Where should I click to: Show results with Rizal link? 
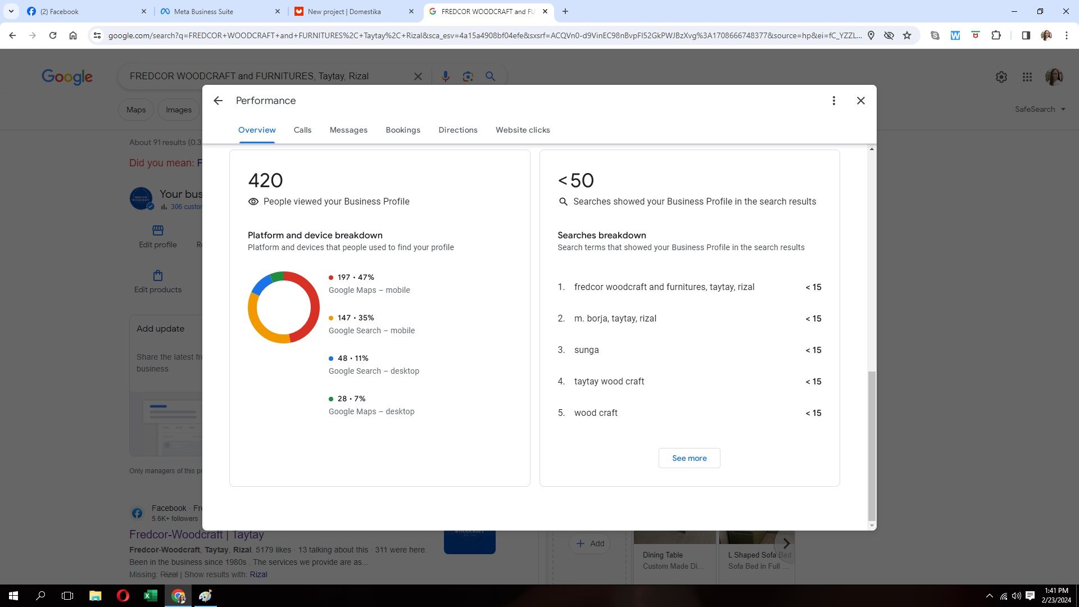click(x=259, y=574)
